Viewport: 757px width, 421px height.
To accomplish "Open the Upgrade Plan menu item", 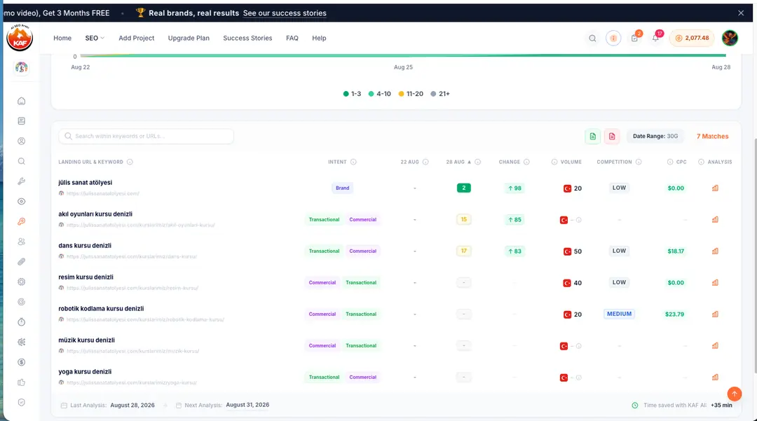I will point(189,38).
